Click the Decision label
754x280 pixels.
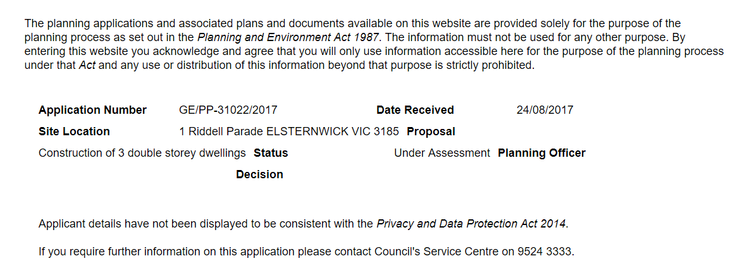click(259, 174)
